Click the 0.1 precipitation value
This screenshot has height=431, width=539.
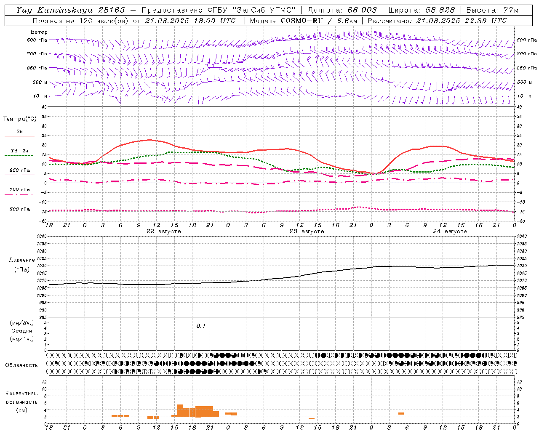[x=201, y=326]
